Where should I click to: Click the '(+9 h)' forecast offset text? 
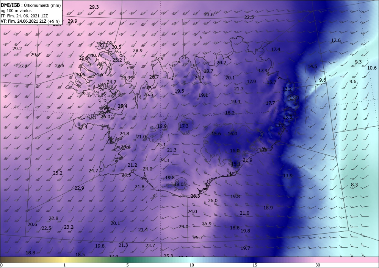point(54,21)
